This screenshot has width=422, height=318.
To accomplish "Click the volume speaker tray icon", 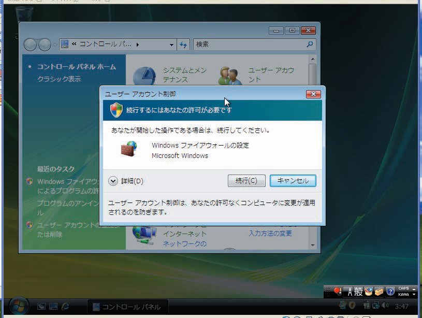I will pyautogui.click(x=385, y=305).
